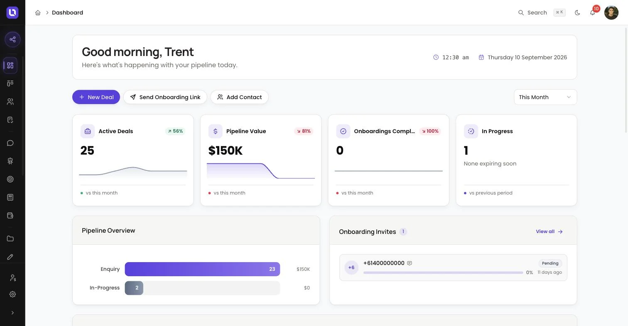Open the share/network icon in sidebar
The width and height of the screenshot is (628, 326).
point(12,39)
